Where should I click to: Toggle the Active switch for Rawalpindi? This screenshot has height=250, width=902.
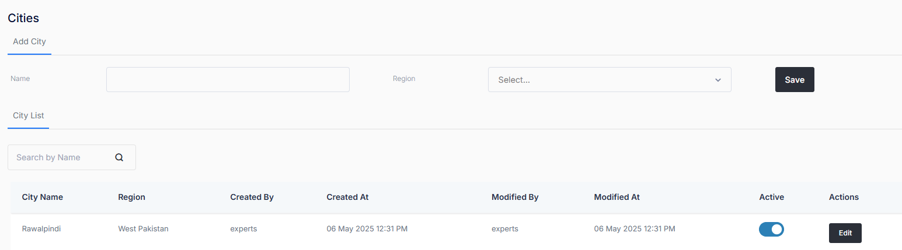[x=771, y=230]
